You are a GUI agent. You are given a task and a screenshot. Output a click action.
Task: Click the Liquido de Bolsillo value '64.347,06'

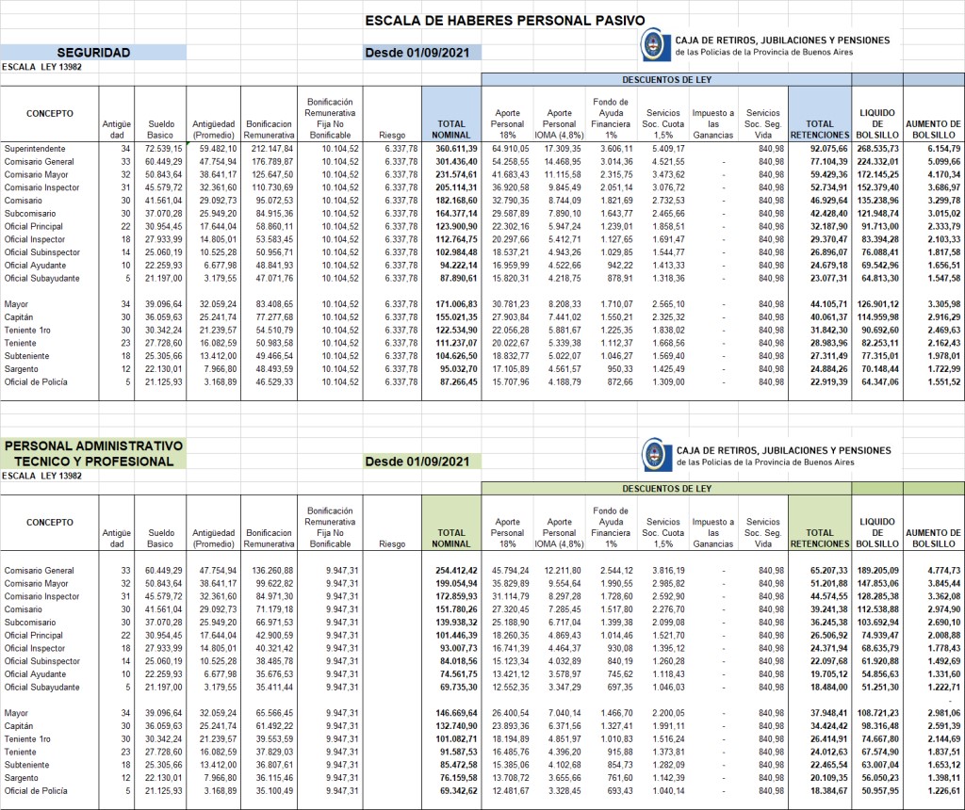pyautogui.click(x=880, y=382)
